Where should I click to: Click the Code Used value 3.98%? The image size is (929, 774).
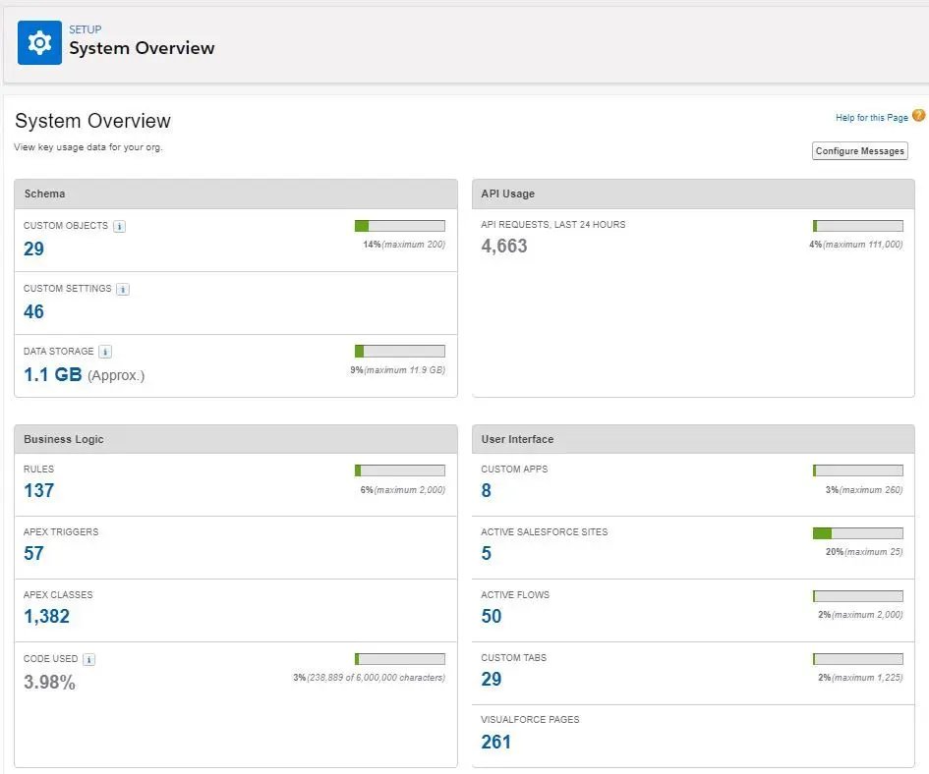point(49,683)
